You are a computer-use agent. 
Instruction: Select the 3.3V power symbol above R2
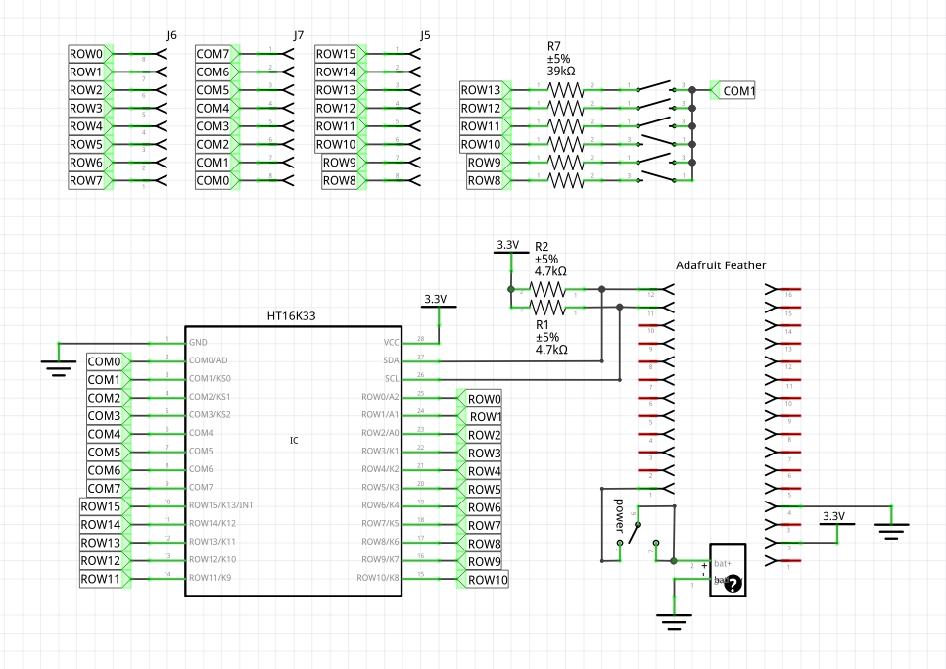(511, 246)
